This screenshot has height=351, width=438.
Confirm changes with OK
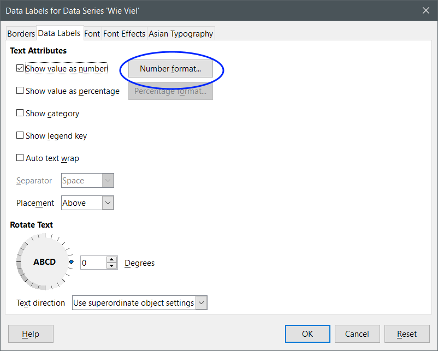pyautogui.click(x=307, y=334)
